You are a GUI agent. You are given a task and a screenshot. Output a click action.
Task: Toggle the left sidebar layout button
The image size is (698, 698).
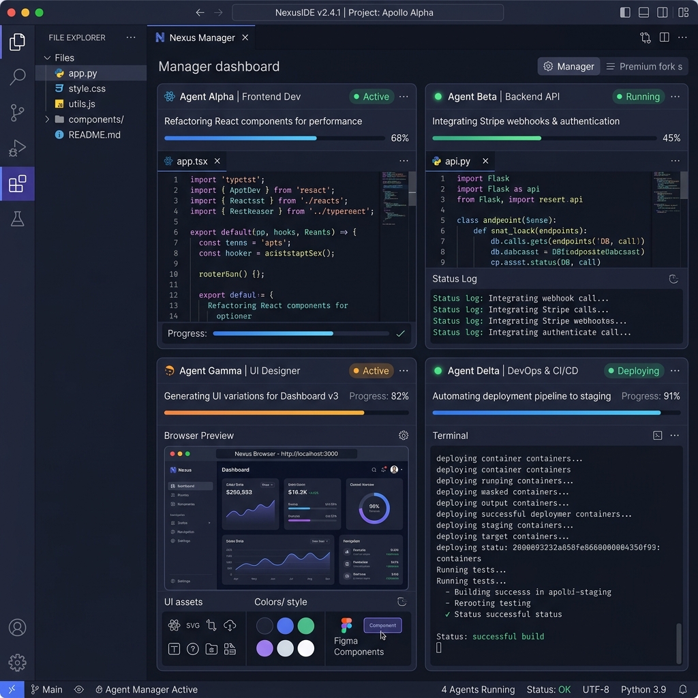click(x=625, y=12)
